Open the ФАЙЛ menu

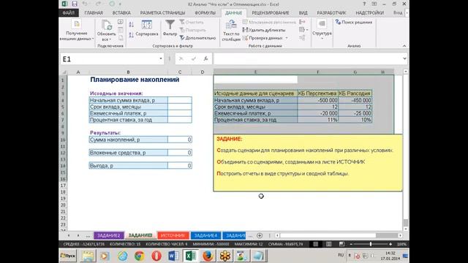69,13
